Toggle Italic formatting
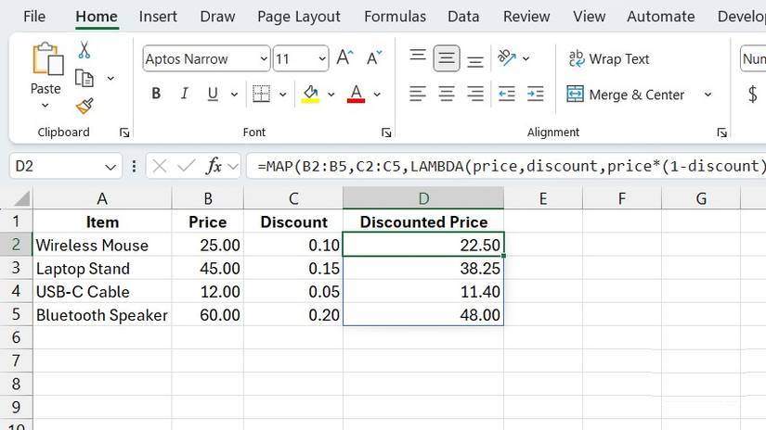Image resolution: width=766 pixels, height=430 pixels. point(184,94)
